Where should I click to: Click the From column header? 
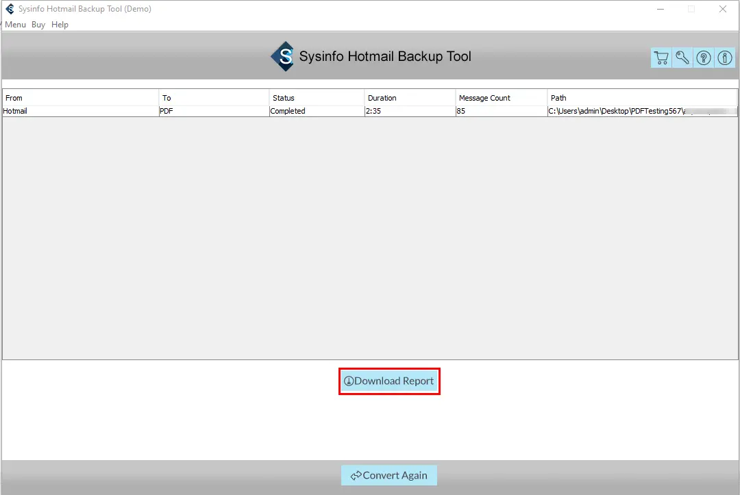[81, 98]
